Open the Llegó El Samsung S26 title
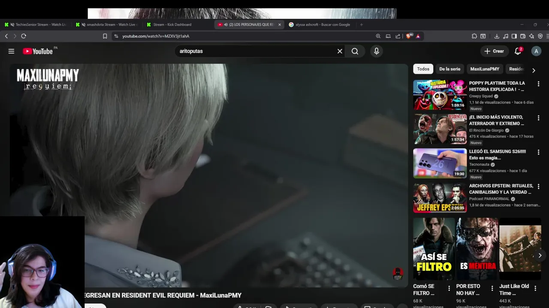 pos(498,155)
